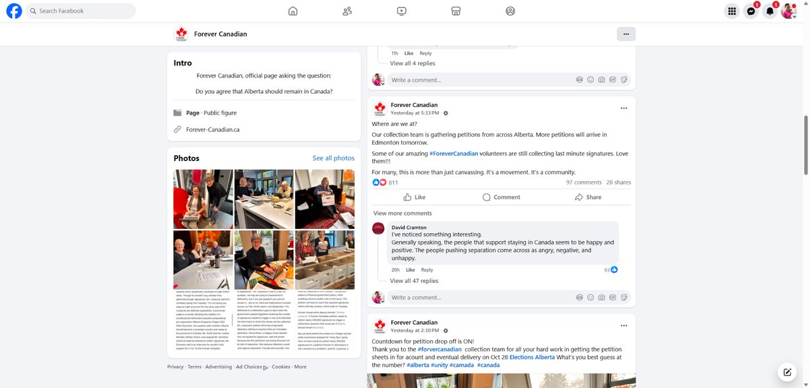Insert sticker in top comment box

pyautogui.click(x=624, y=80)
